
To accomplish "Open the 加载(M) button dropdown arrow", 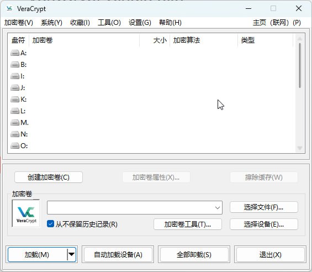I will pyautogui.click(x=71, y=254).
